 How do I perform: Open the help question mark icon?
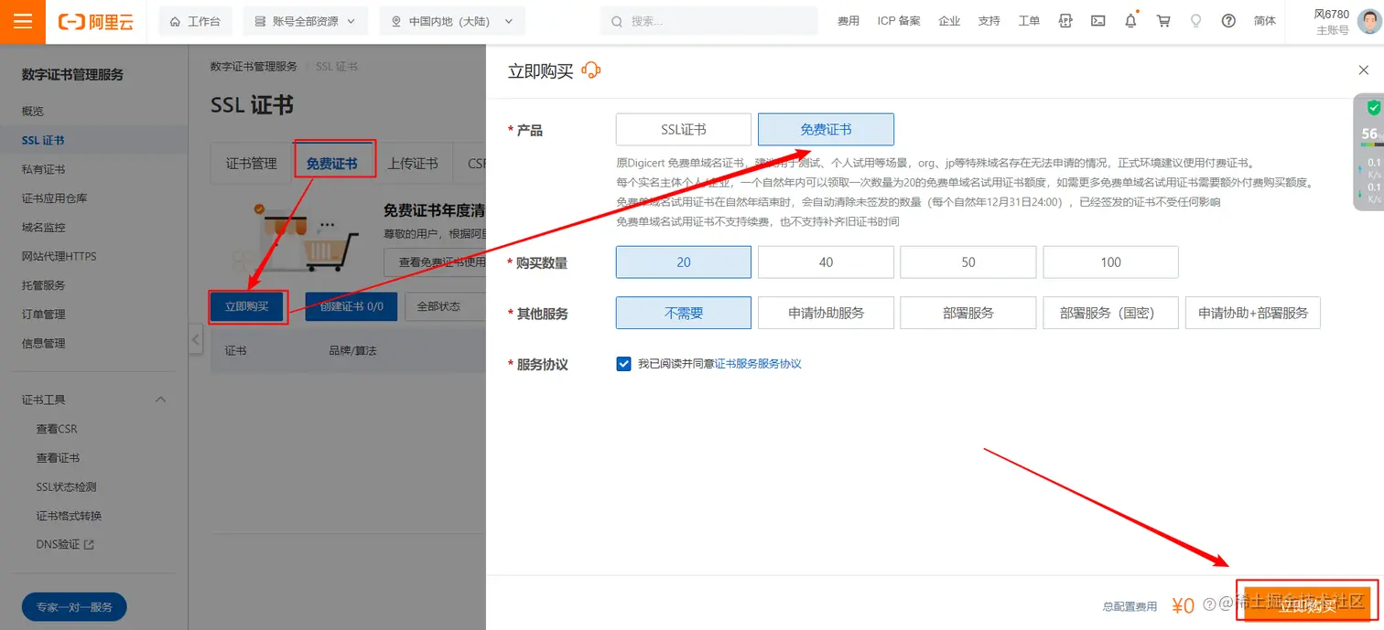pyautogui.click(x=1228, y=21)
